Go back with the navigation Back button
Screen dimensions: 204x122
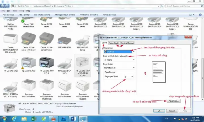click(3, 6)
